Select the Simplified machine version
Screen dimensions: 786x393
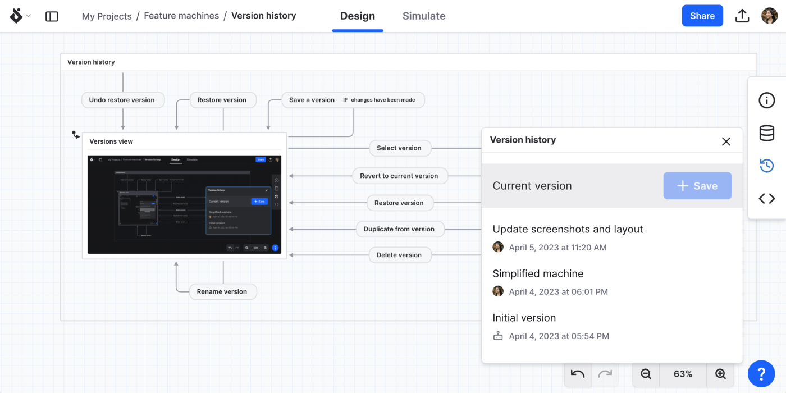[x=538, y=274]
